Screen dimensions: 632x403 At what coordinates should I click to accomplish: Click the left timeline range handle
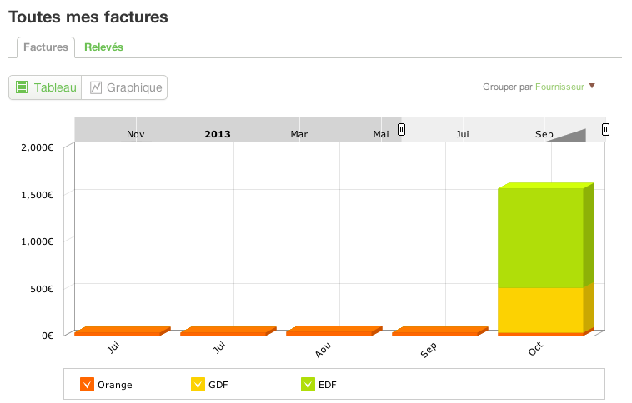(401, 129)
